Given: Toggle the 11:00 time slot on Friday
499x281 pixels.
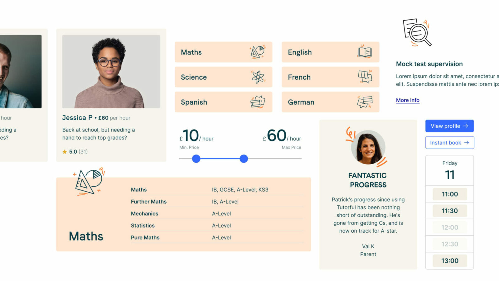Looking at the screenshot, I should [x=449, y=194].
